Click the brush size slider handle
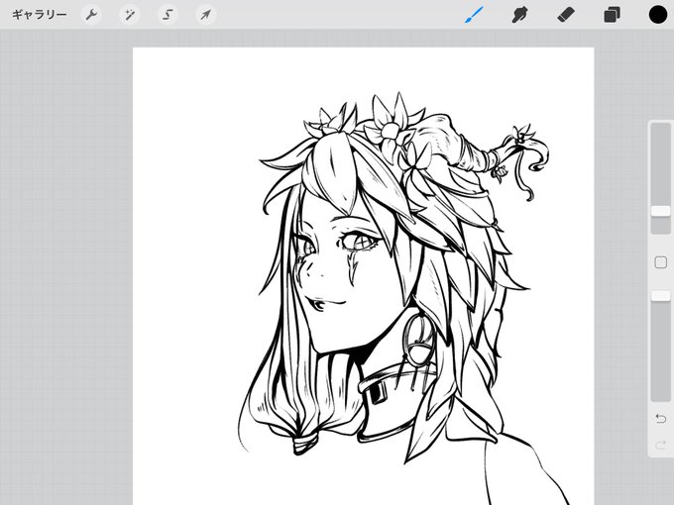 point(660,211)
